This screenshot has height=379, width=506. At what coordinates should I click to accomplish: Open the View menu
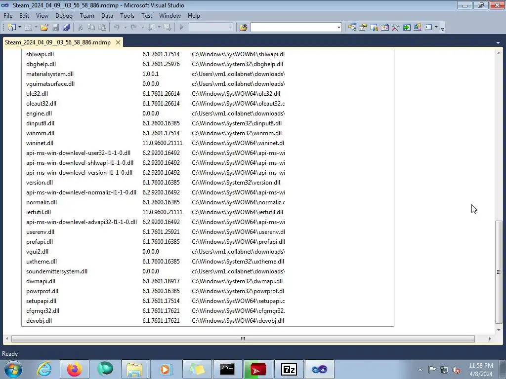(x=42, y=15)
